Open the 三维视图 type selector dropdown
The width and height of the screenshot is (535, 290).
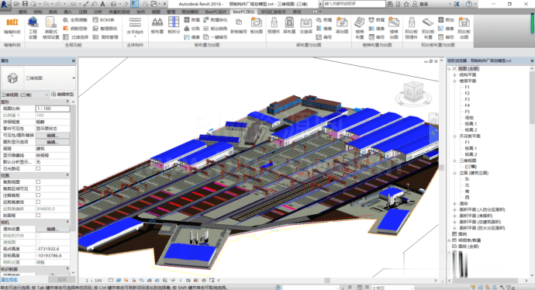[38, 78]
